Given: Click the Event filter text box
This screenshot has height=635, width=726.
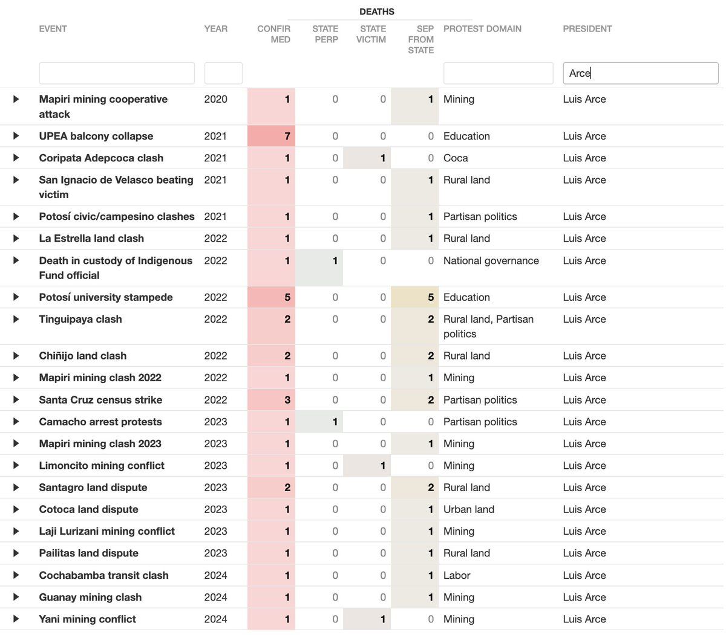Looking at the screenshot, I should 117,73.
